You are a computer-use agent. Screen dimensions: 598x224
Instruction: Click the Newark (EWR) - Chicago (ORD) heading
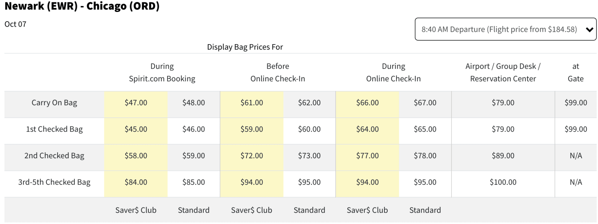(82, 6)
